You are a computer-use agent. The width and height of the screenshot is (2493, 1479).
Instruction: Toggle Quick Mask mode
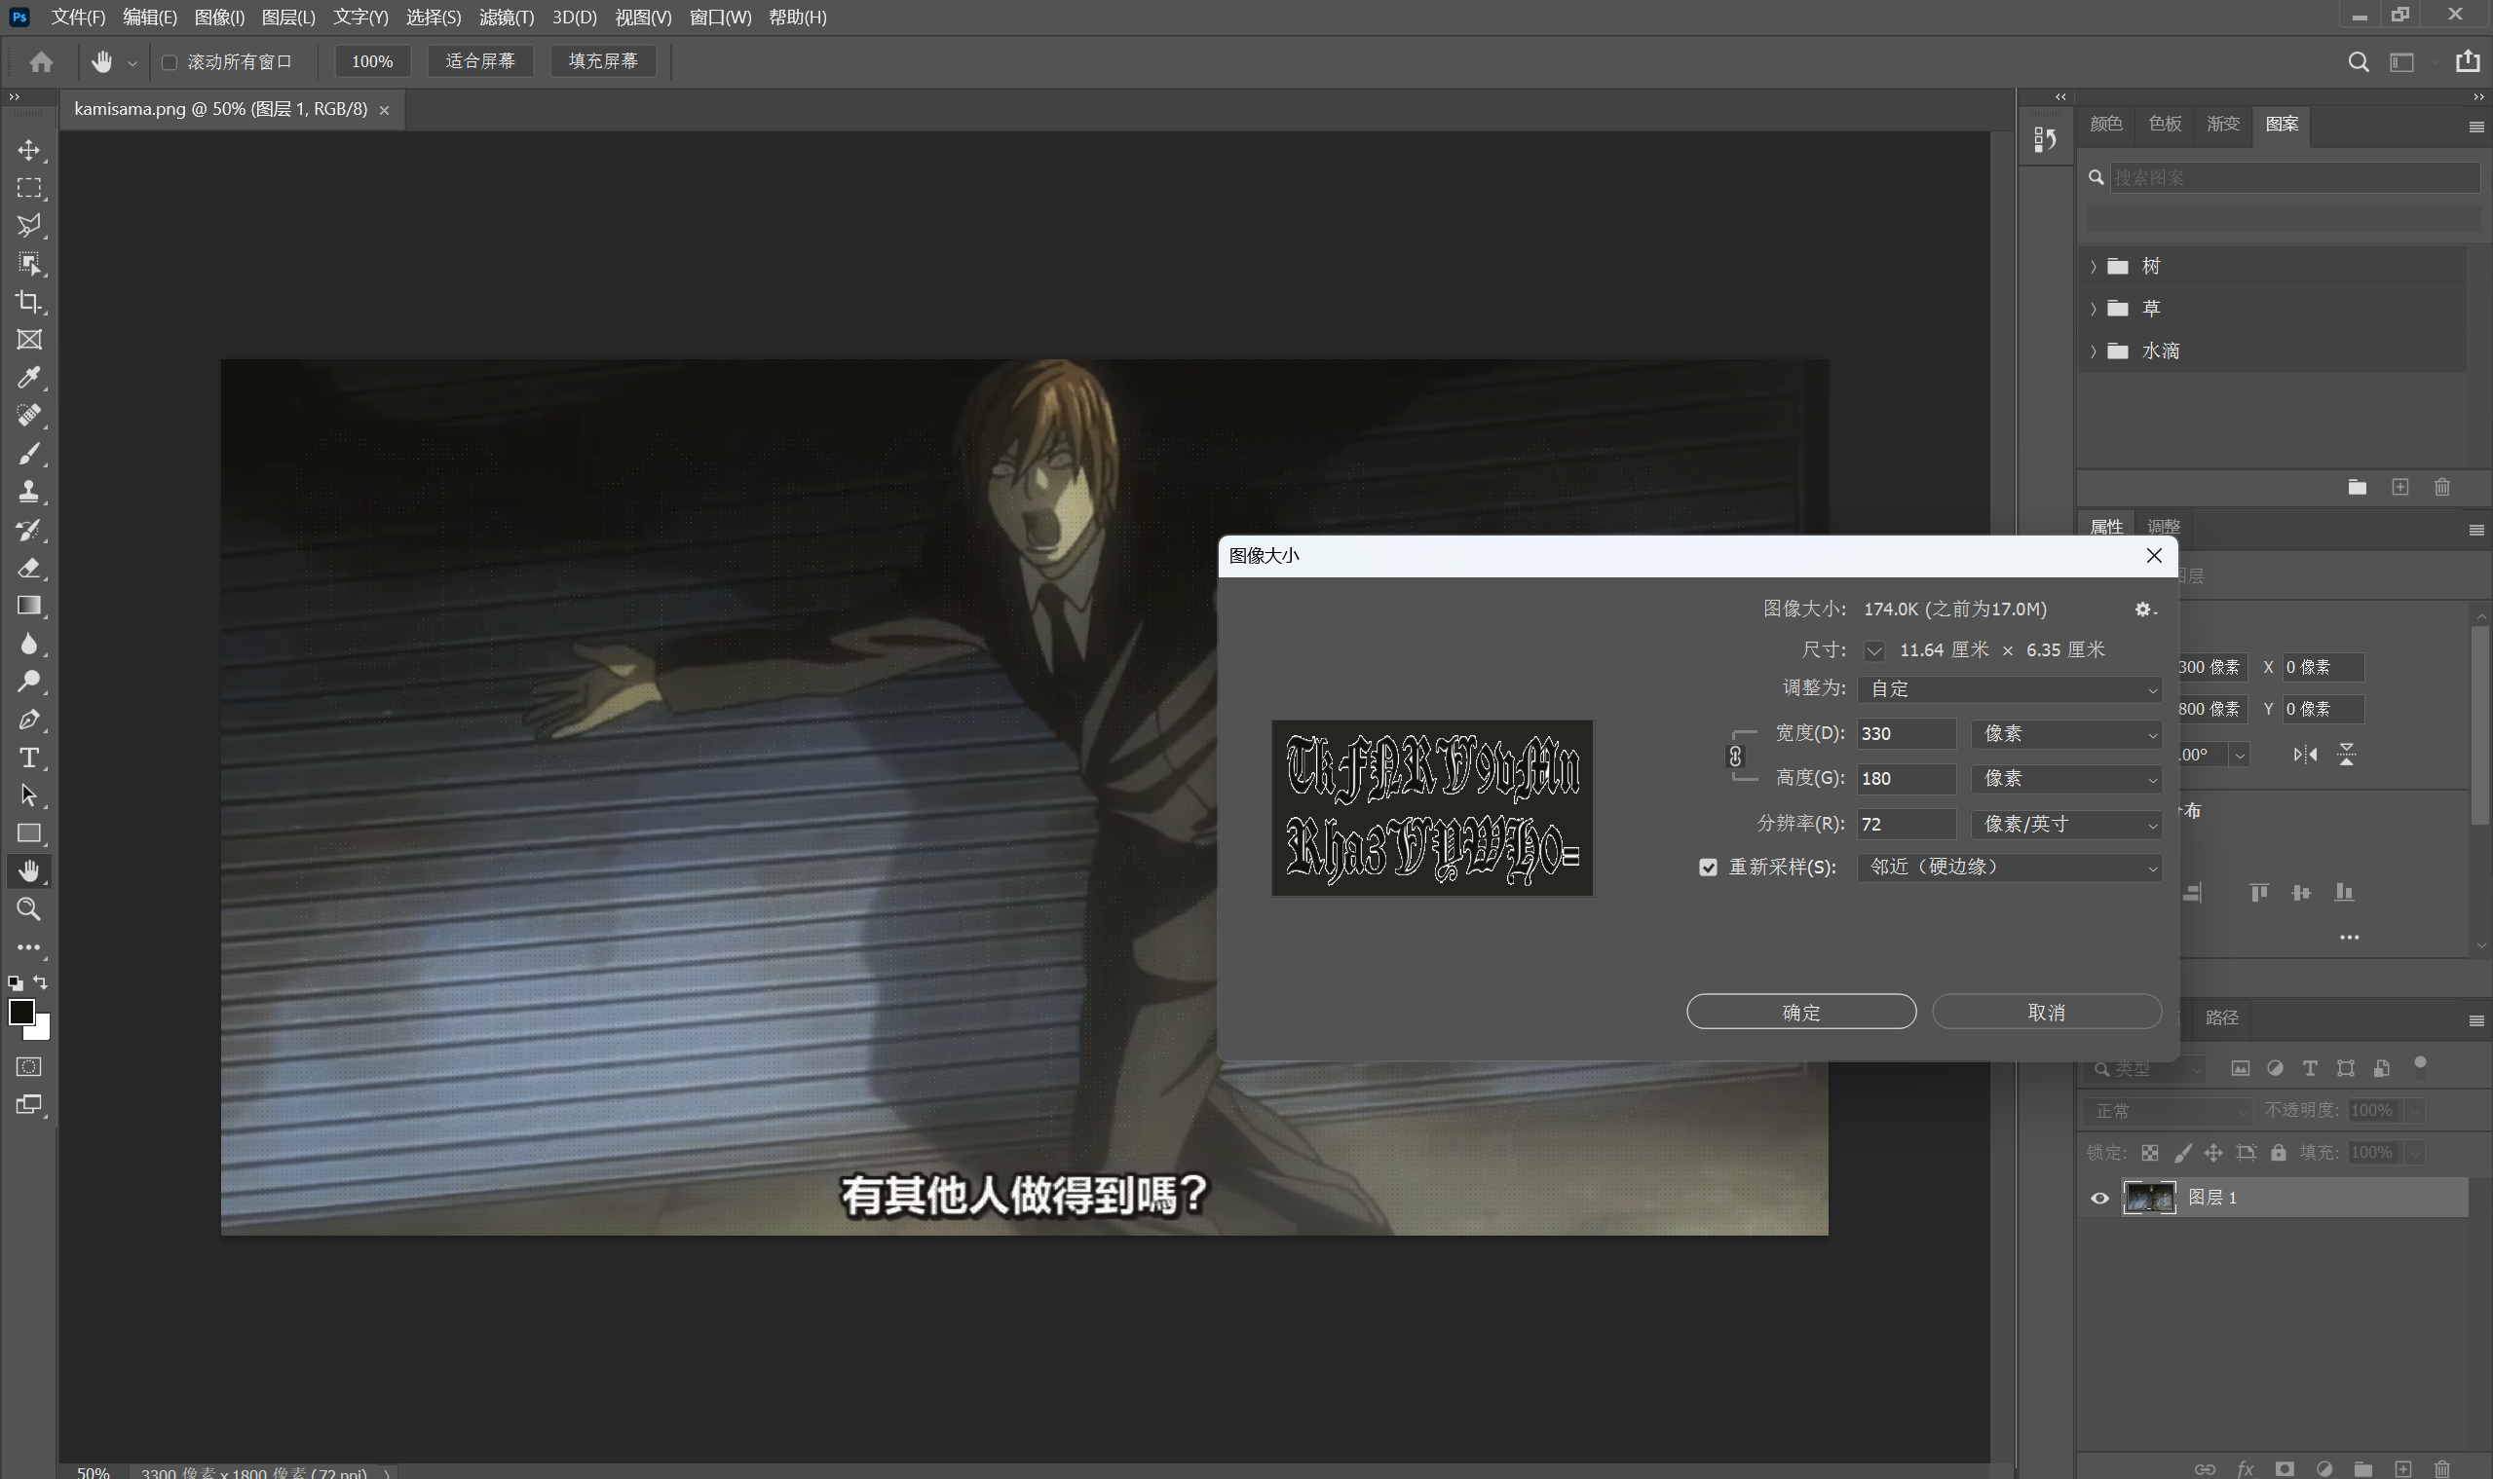tap(29, 1066)
